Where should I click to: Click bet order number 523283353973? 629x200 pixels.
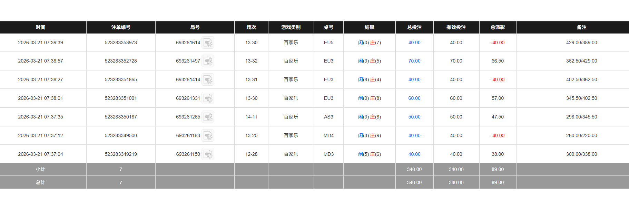(120, 42)
